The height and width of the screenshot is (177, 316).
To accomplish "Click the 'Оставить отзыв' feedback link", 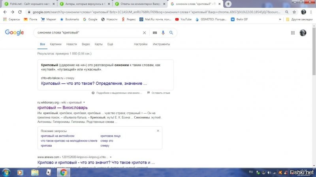I will [x=161, y=93].
